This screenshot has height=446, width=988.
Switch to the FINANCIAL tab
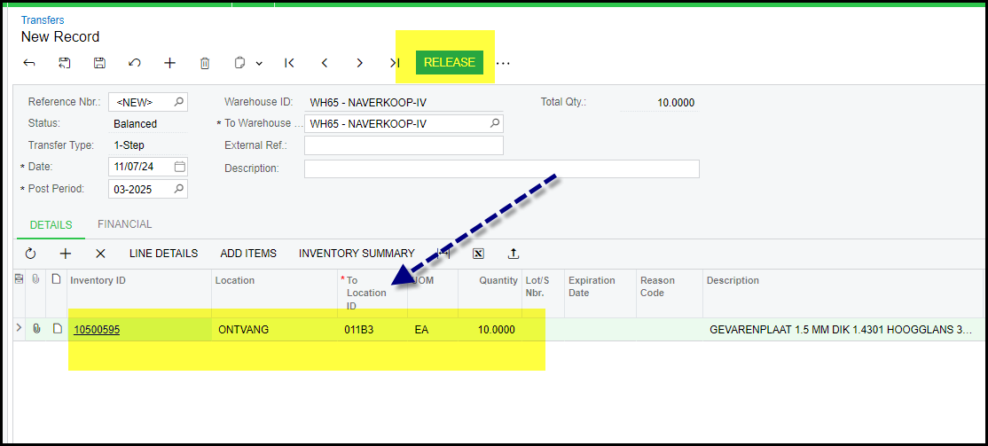(x=124, y=224)
